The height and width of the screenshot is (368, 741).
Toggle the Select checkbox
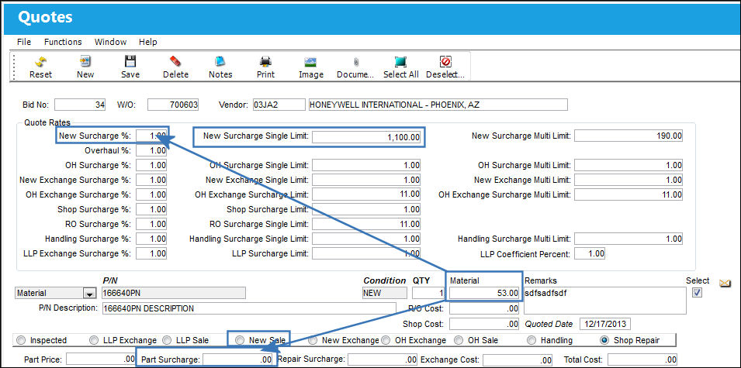[697, 293]
